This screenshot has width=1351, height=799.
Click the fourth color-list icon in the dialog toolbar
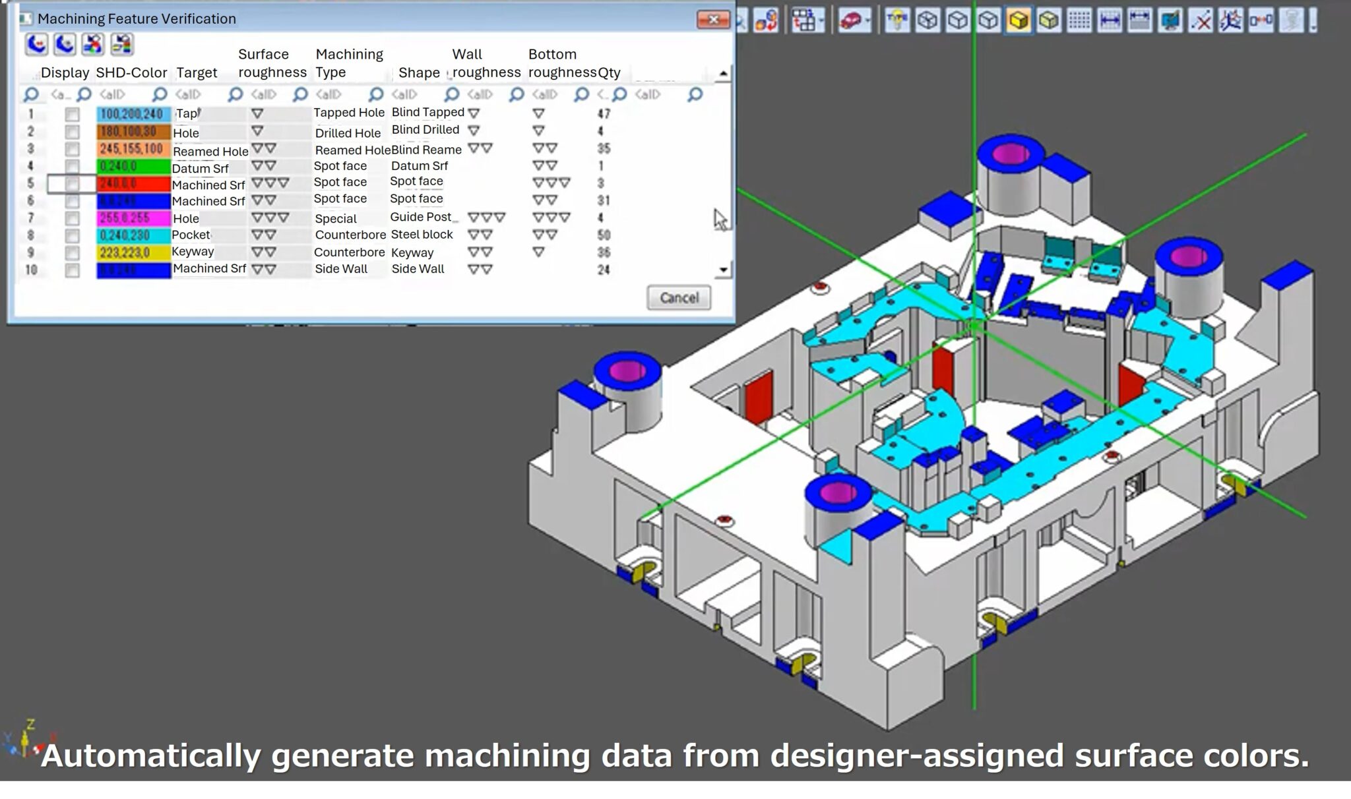pyautogui.click(x=122, y=44)
